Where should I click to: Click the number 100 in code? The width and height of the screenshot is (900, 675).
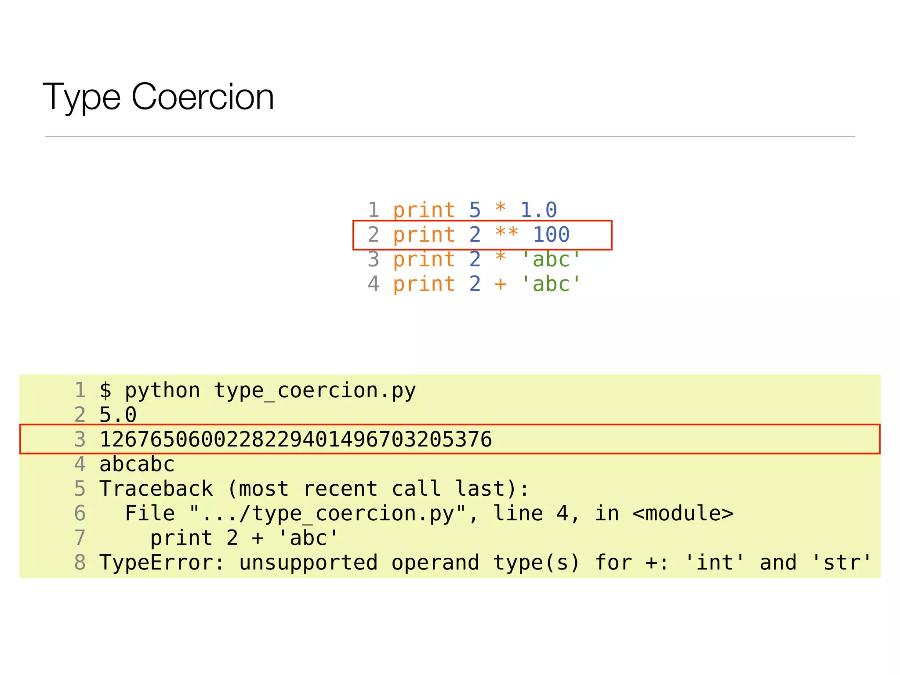pos(551,235)
